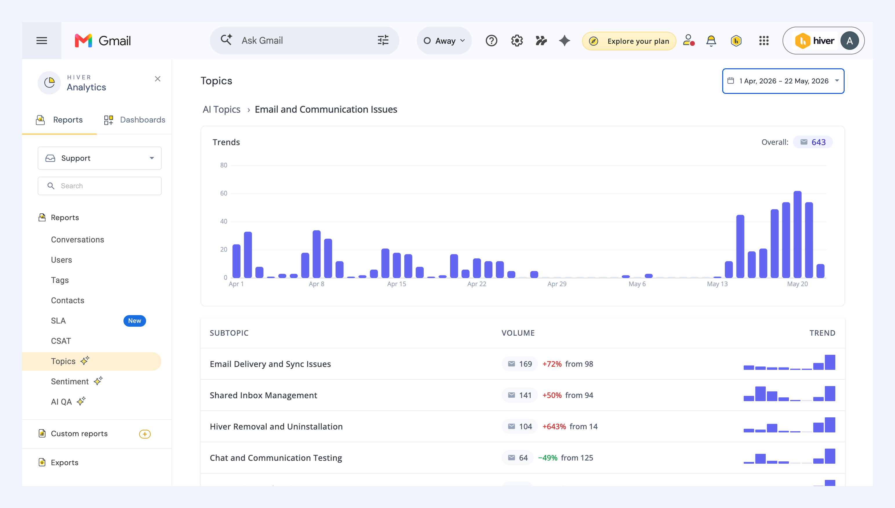
Task: Switch to the Dashboards tab
Action: (135, 120)
